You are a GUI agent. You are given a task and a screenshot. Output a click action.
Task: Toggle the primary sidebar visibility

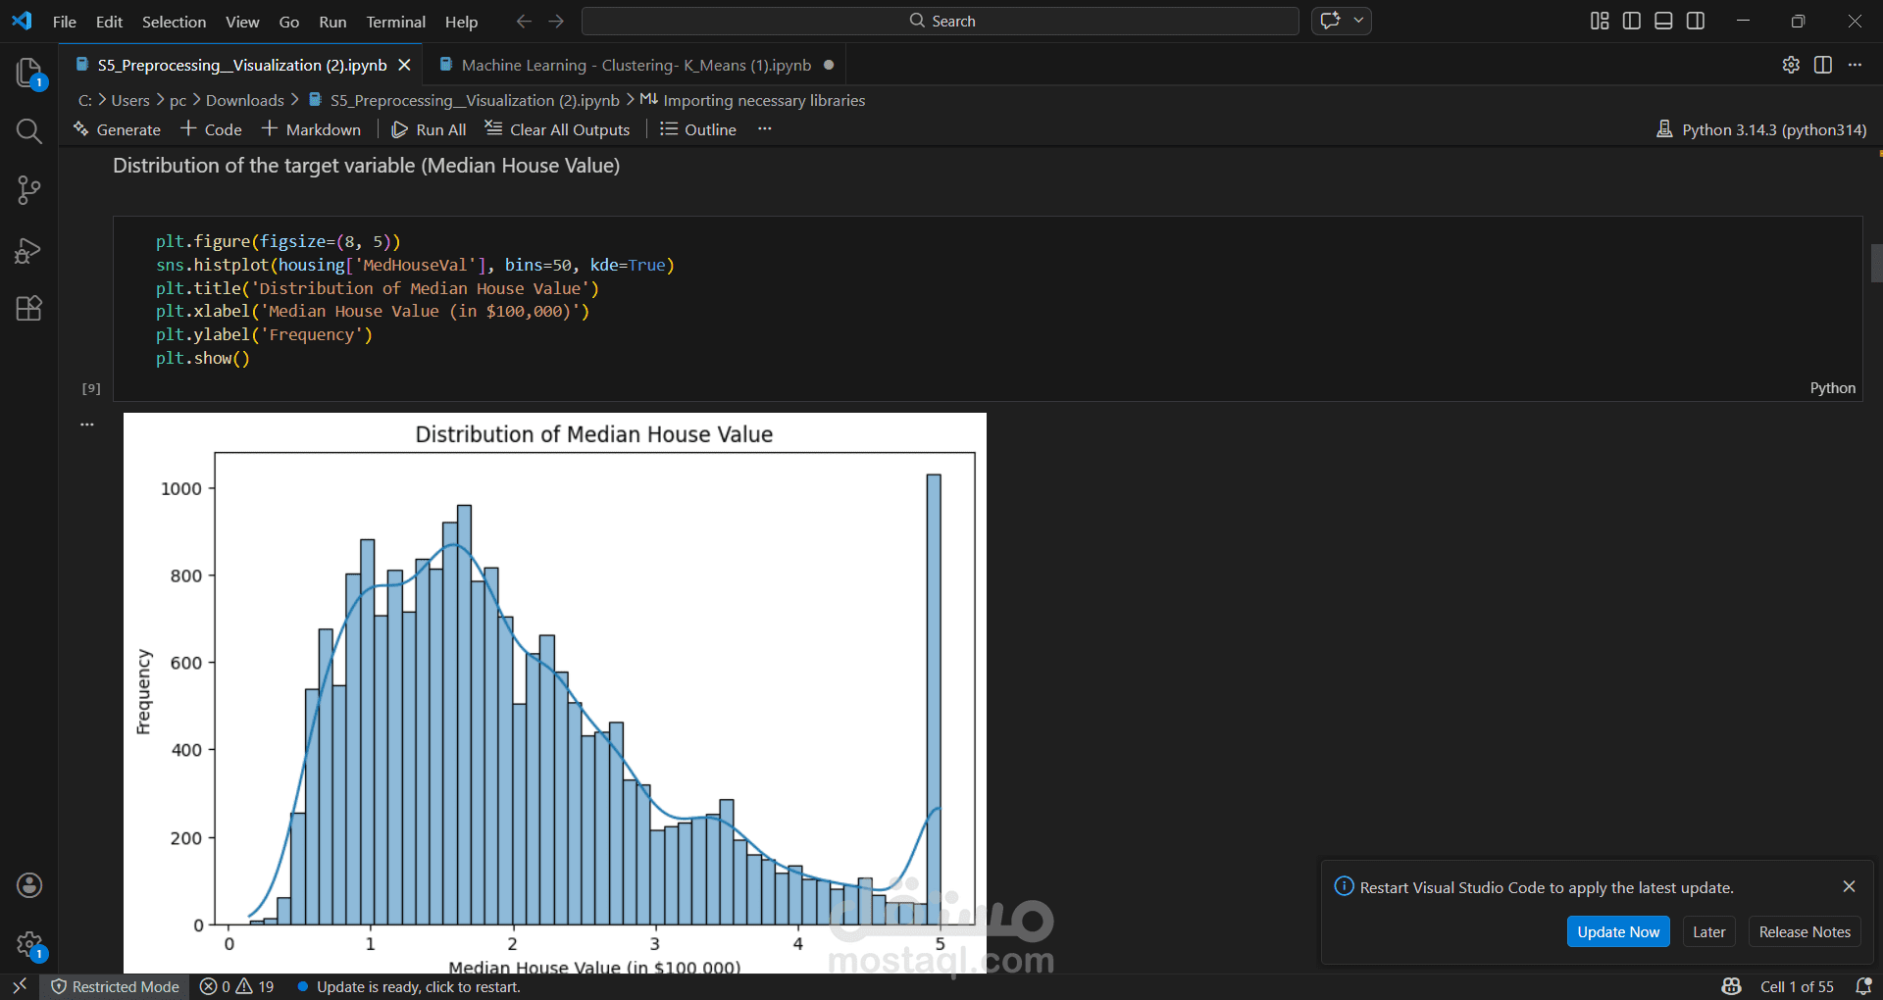click(x=1631, y=20)
